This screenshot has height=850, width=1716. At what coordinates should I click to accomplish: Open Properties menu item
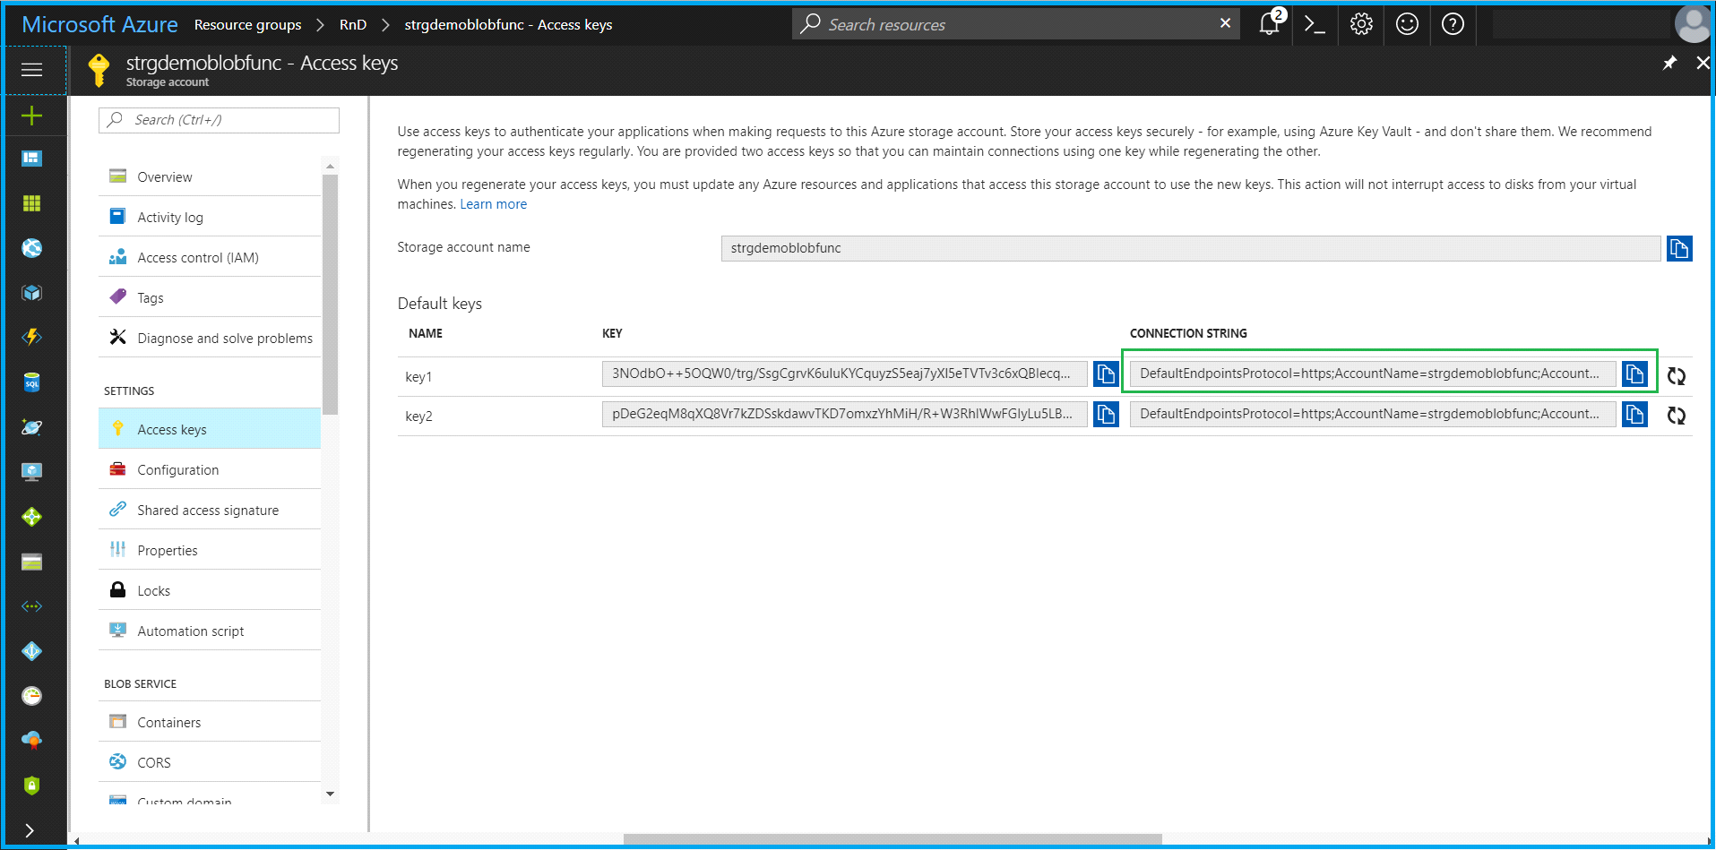(210, 550)
